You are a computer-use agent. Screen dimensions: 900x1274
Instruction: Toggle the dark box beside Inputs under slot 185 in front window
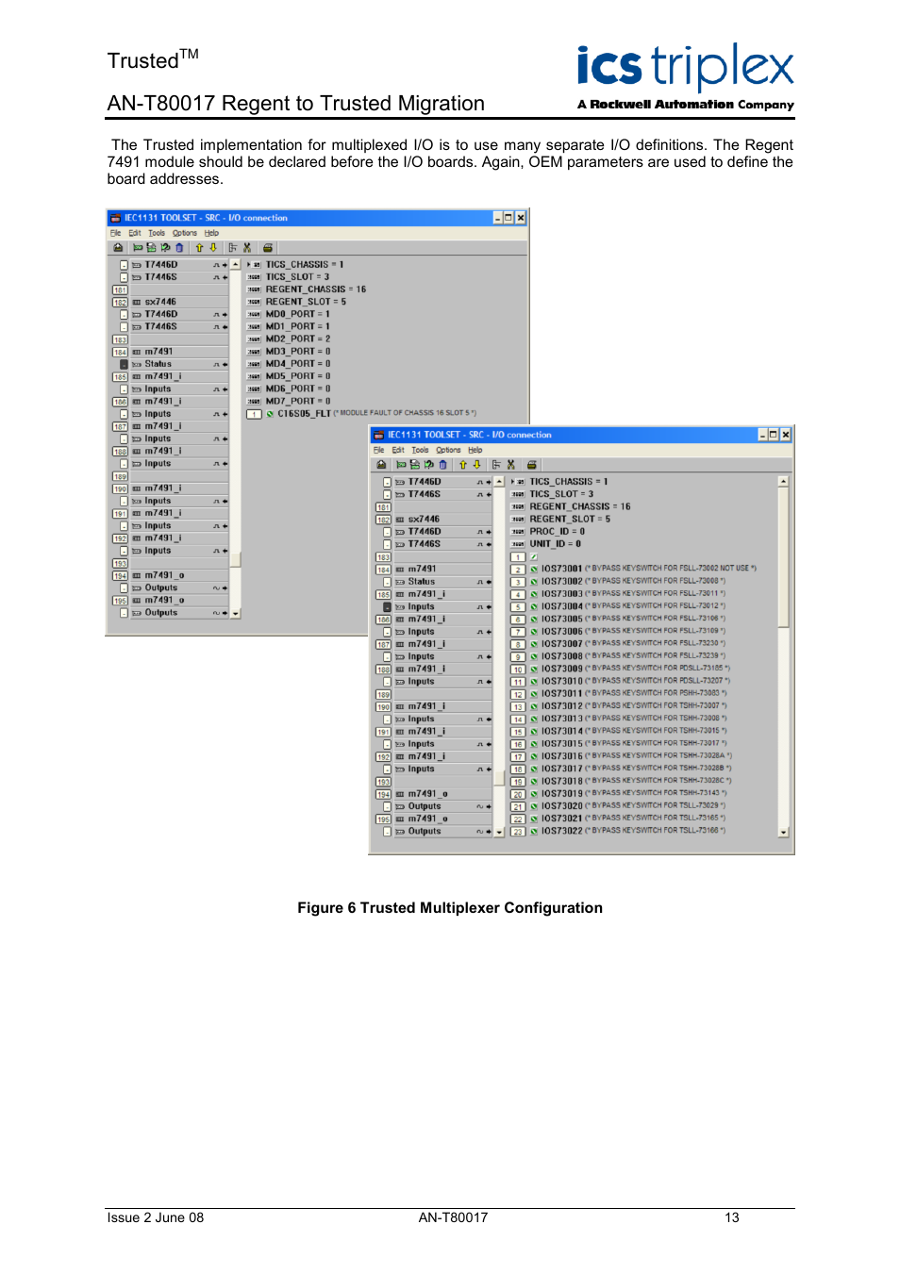pos(387,606)
